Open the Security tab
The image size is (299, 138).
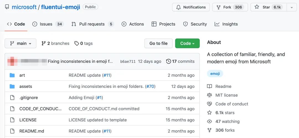pyautogui.click(x=195, y=24)
